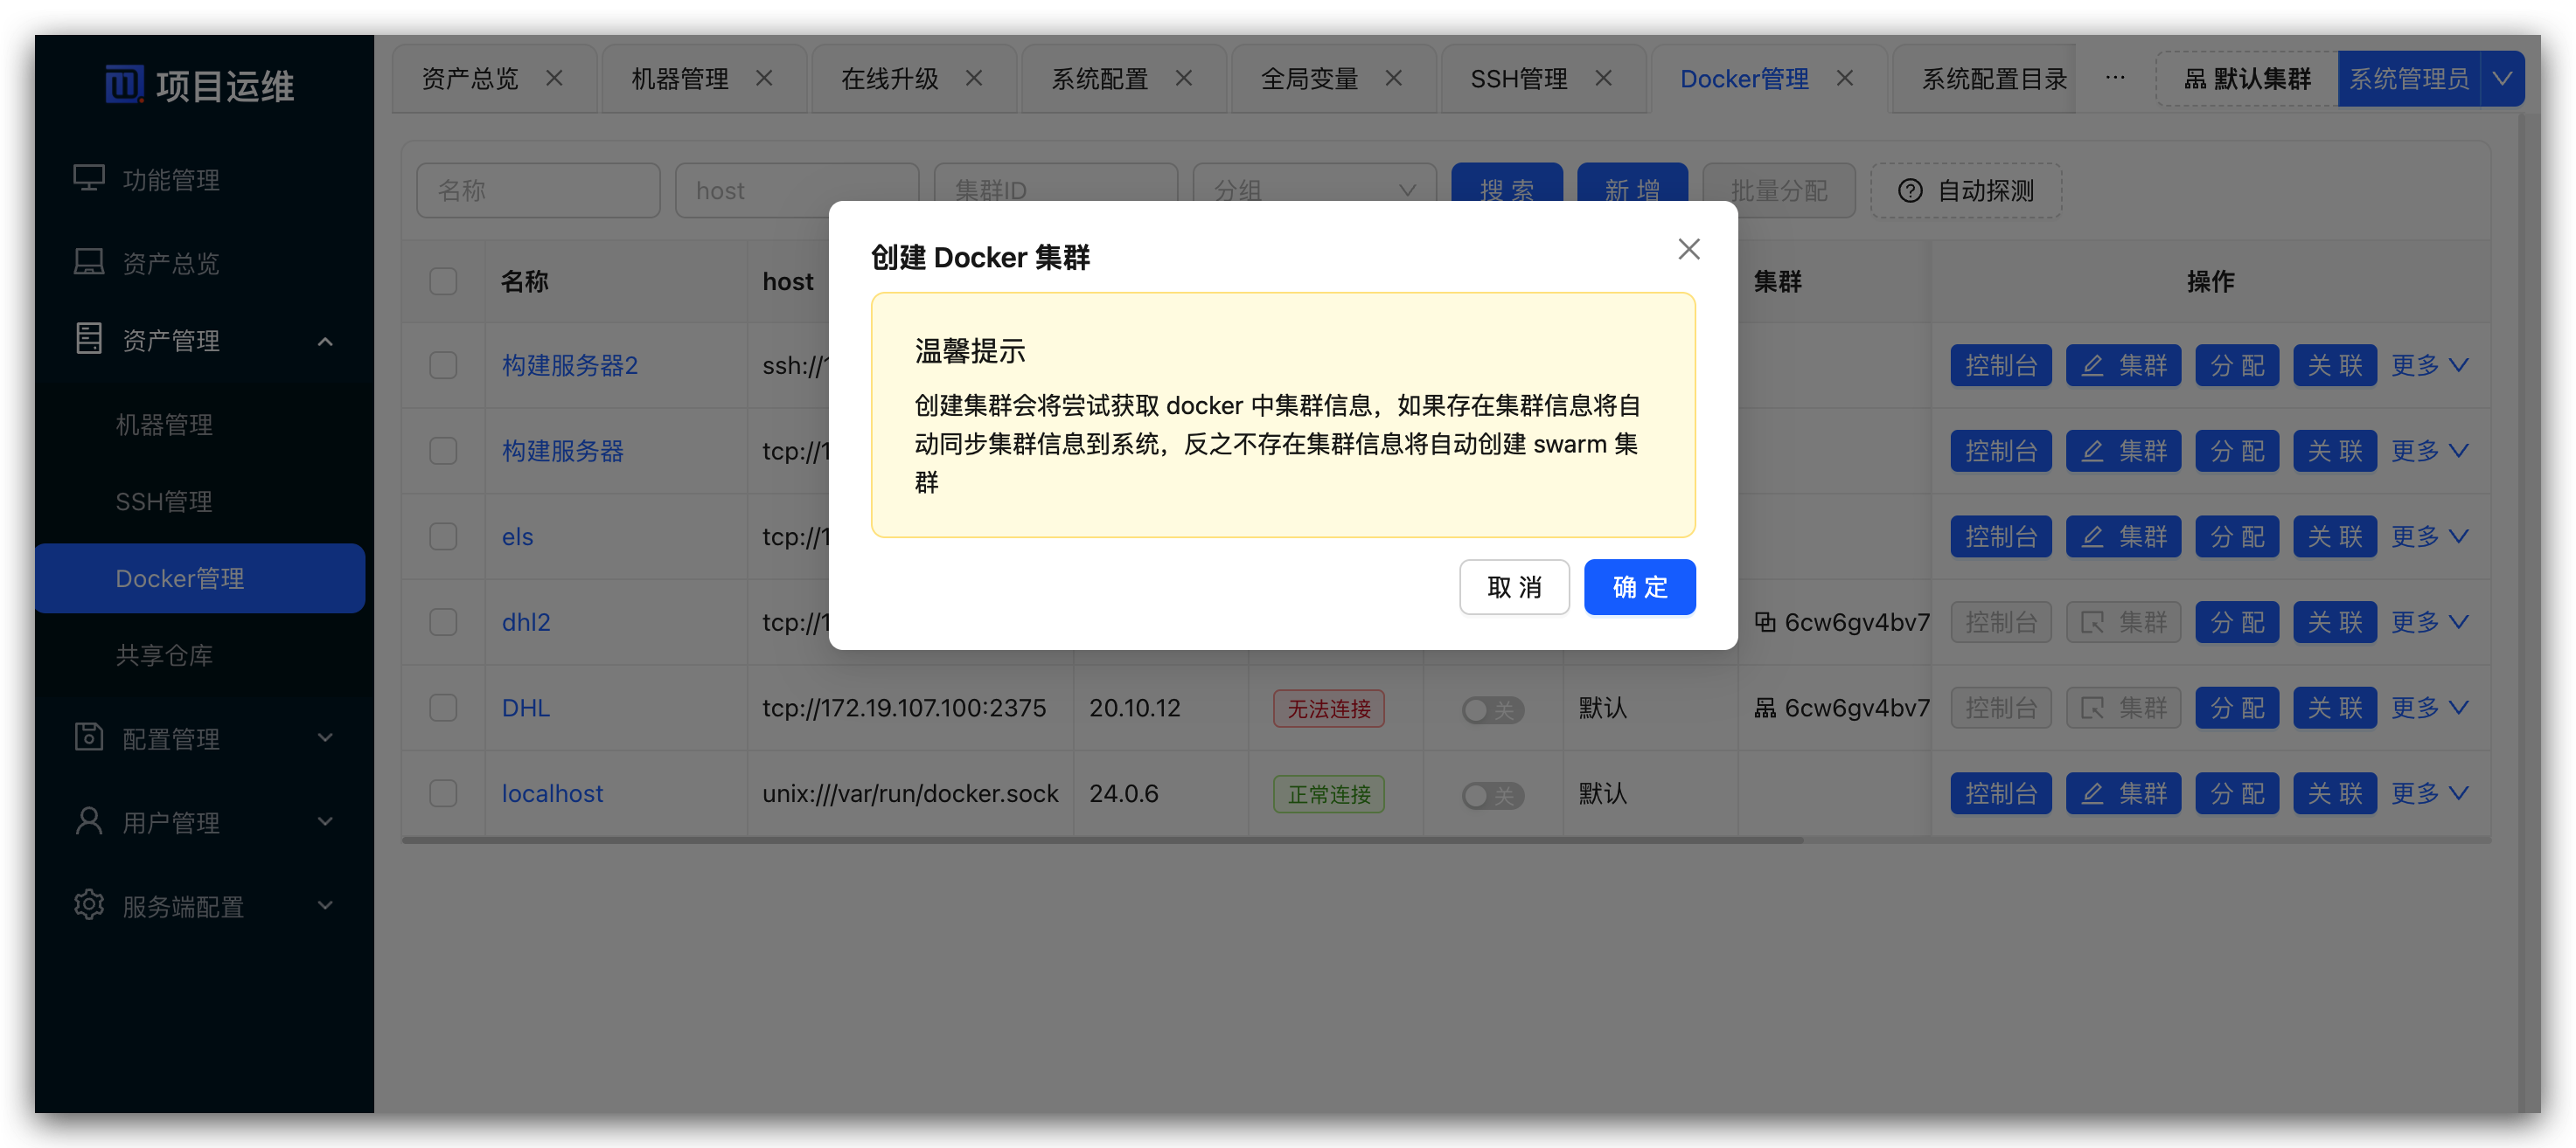Viewport: 2576px width, 1148px height.
Task: Click the horizontal scrollbar below the table
Action: coord(1100,841)
